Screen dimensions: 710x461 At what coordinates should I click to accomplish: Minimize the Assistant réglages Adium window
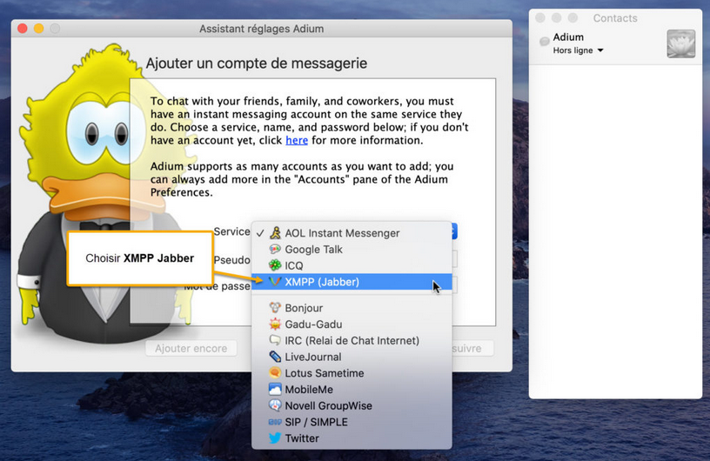(x=38, y=29)
